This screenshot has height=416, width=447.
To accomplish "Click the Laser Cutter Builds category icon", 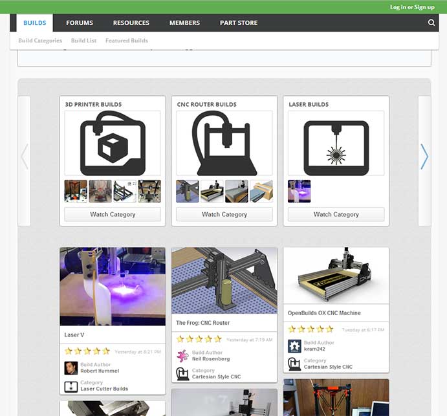I will coord(71,386).
